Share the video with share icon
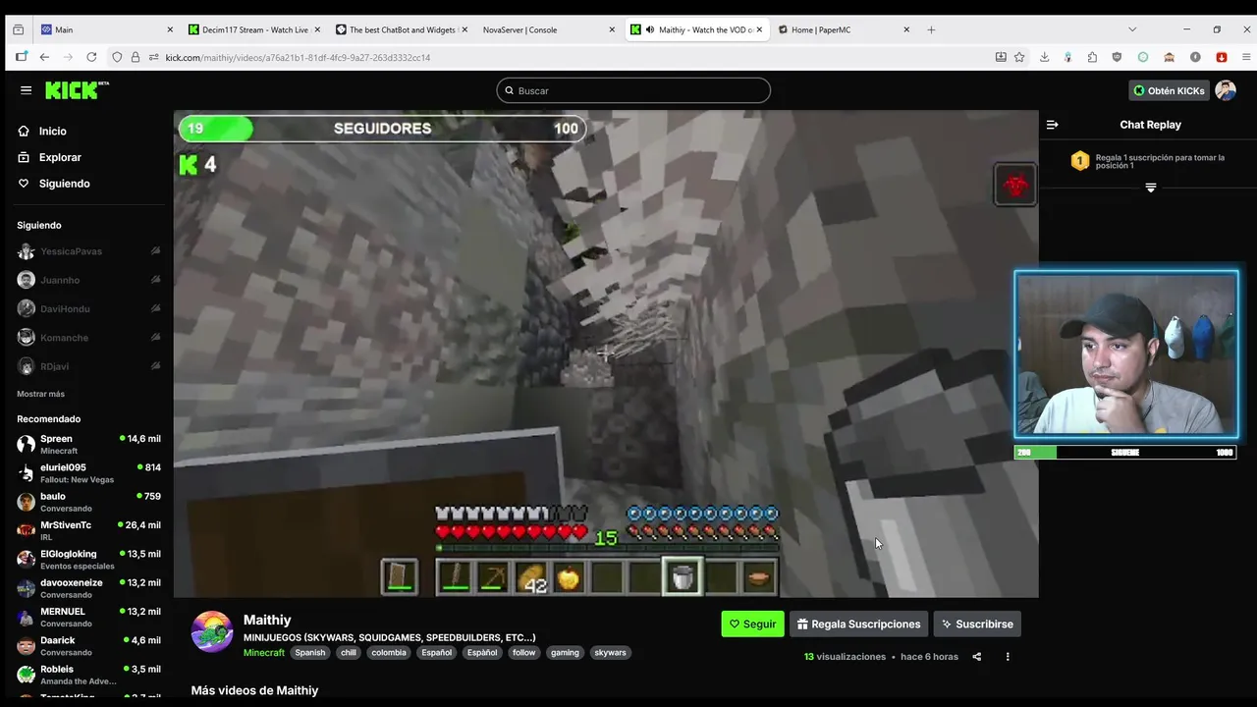The height and width of the screenshot is (707, 1257). pyautogui.click(x=976, y=657)
